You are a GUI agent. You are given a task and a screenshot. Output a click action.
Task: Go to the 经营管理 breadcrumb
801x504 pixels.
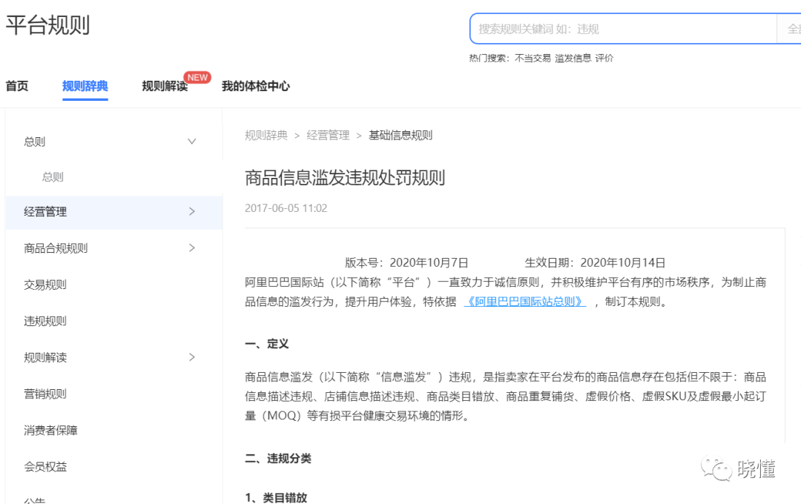pos(328,136)
